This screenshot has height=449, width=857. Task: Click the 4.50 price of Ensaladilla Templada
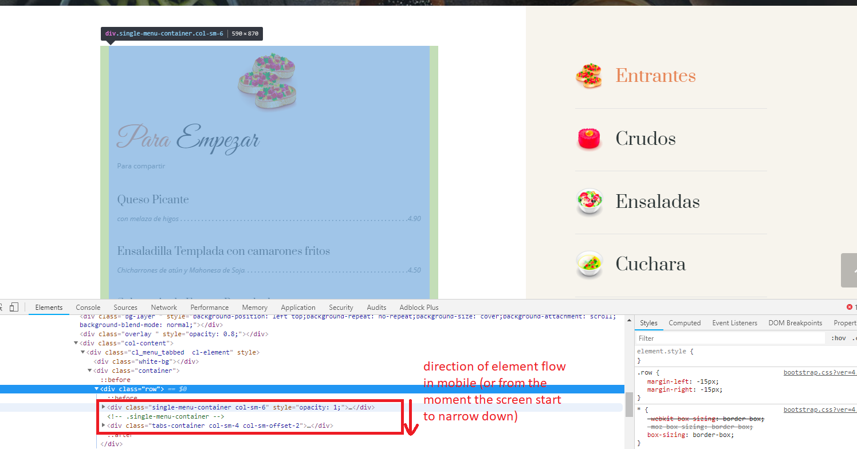(414, 270)
